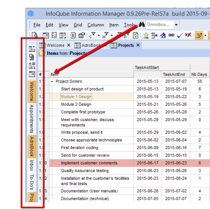Click the 2015-07-07 end date for Project Somiro
The width and height of the screenshot is (210, 209).
pos(176,81)
